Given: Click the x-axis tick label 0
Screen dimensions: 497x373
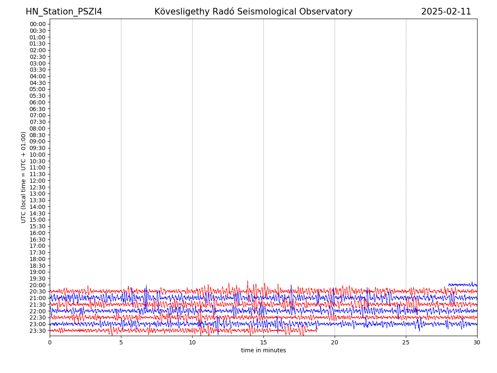Looking at the screenshot, I should coord(50,343).
